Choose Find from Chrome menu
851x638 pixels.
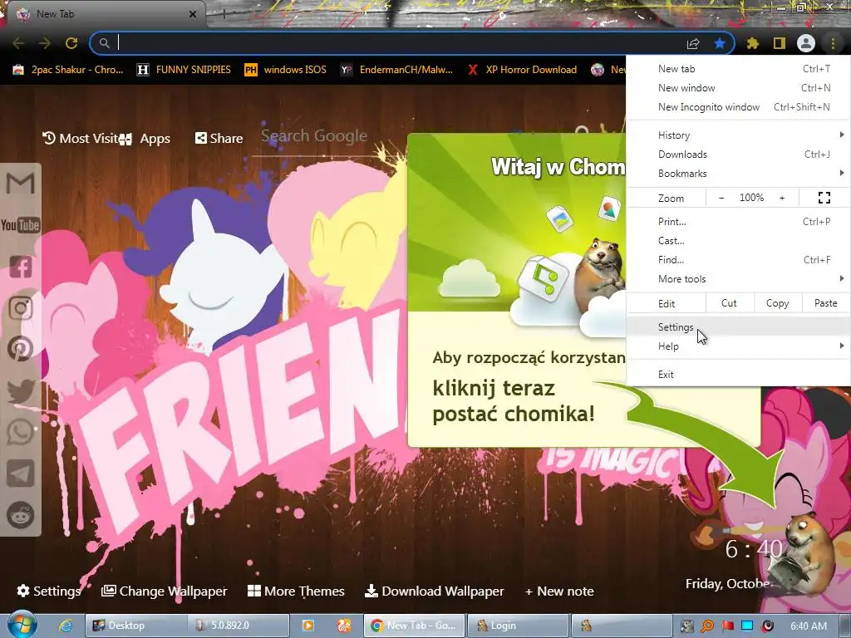[x=738, y=259]
